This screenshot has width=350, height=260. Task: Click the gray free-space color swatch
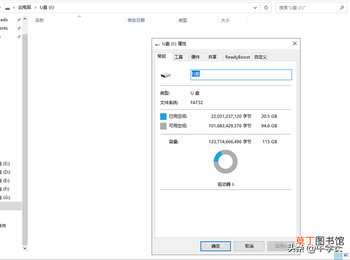163,126
